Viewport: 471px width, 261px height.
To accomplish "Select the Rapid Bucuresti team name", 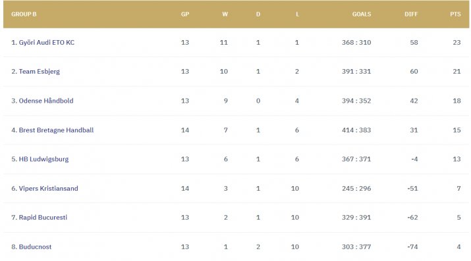I will [43, 218].
